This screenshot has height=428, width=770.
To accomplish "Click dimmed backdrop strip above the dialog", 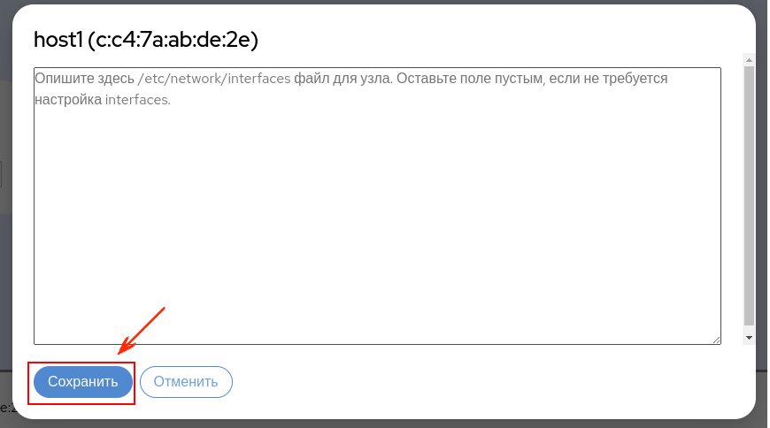I will [383, 2].
